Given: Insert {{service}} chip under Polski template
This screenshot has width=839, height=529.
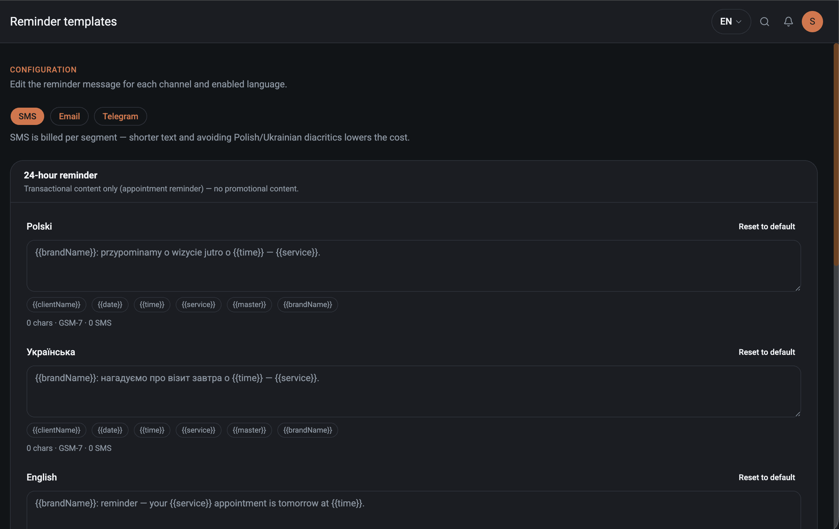Looking at the screenshot, I should pos(199,305).
